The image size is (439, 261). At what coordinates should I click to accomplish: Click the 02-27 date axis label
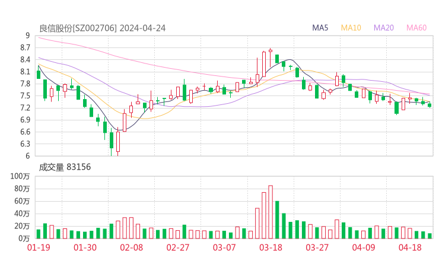click(178, 247)
